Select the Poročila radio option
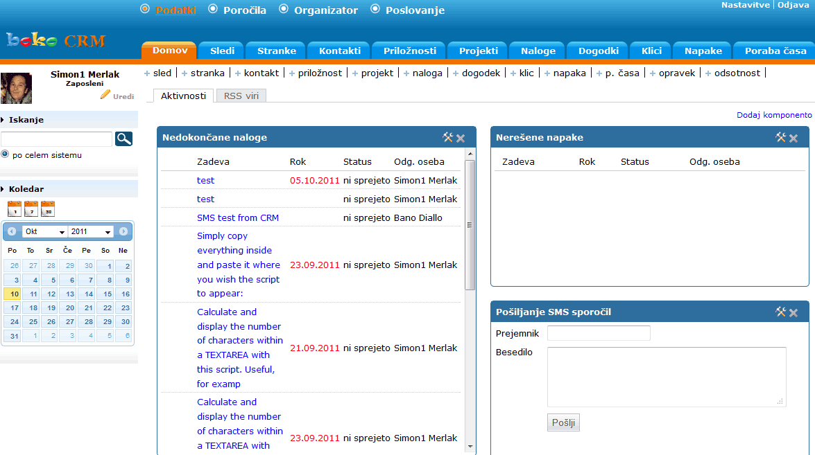 click(213, 9)
